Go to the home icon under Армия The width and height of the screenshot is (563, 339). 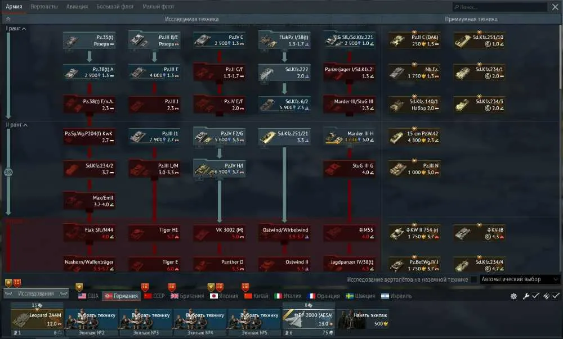tap(8, 19)
